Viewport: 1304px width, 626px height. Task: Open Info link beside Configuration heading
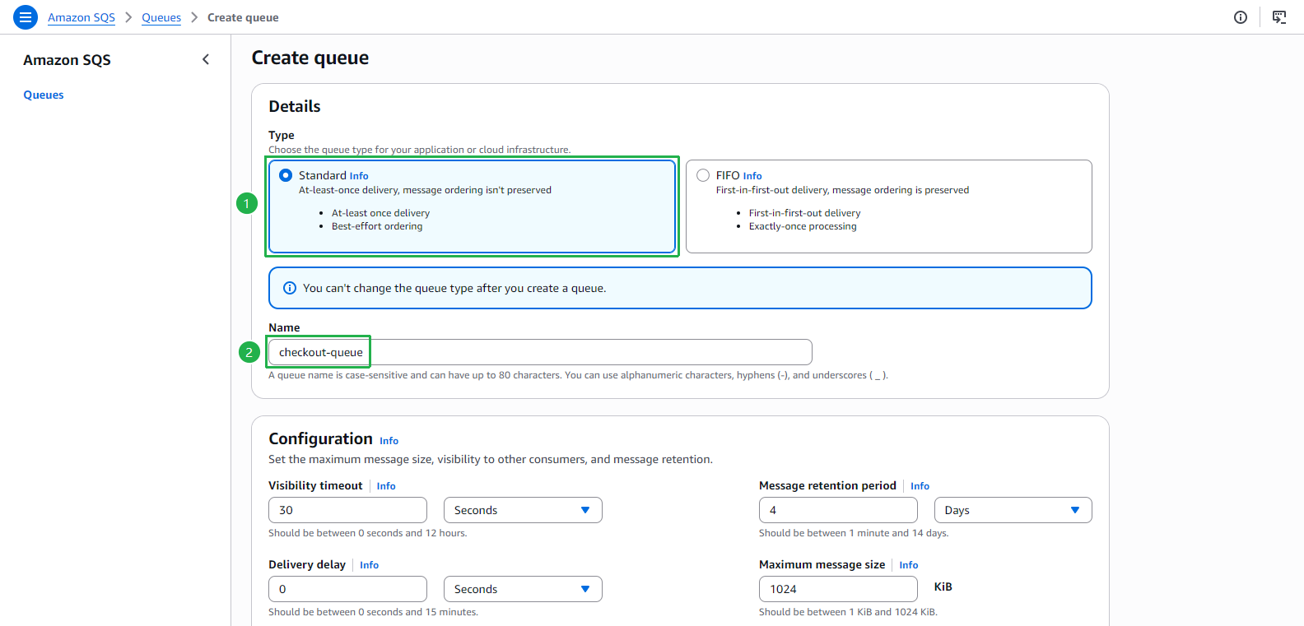tap(389, 441)
